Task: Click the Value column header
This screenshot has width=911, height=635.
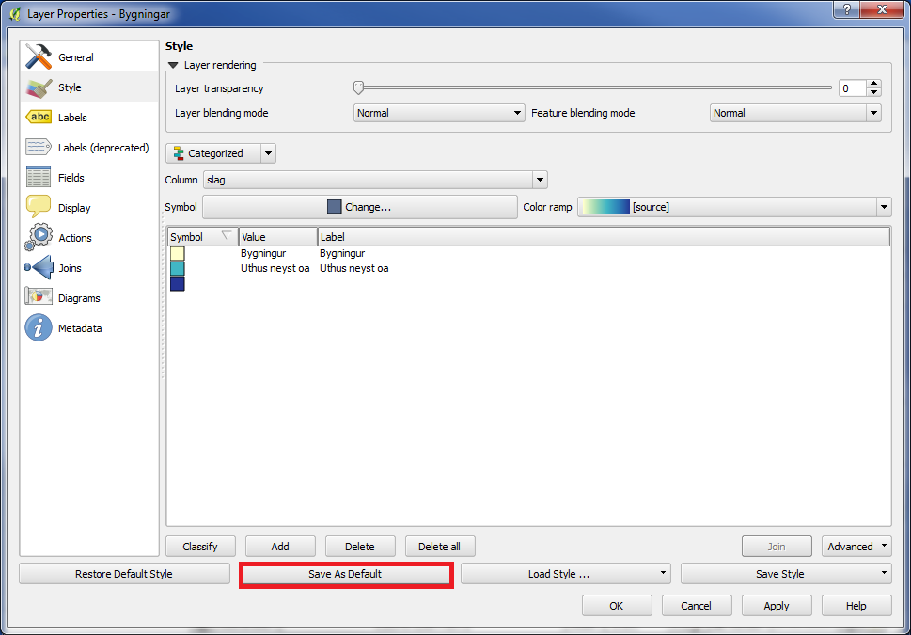Action: click(x=277, y=237)
